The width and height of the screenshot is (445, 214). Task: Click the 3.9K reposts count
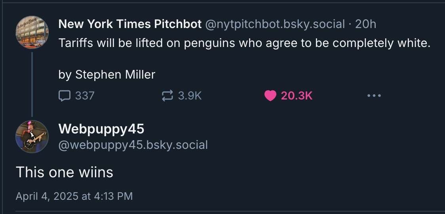[x=190, y=96]
